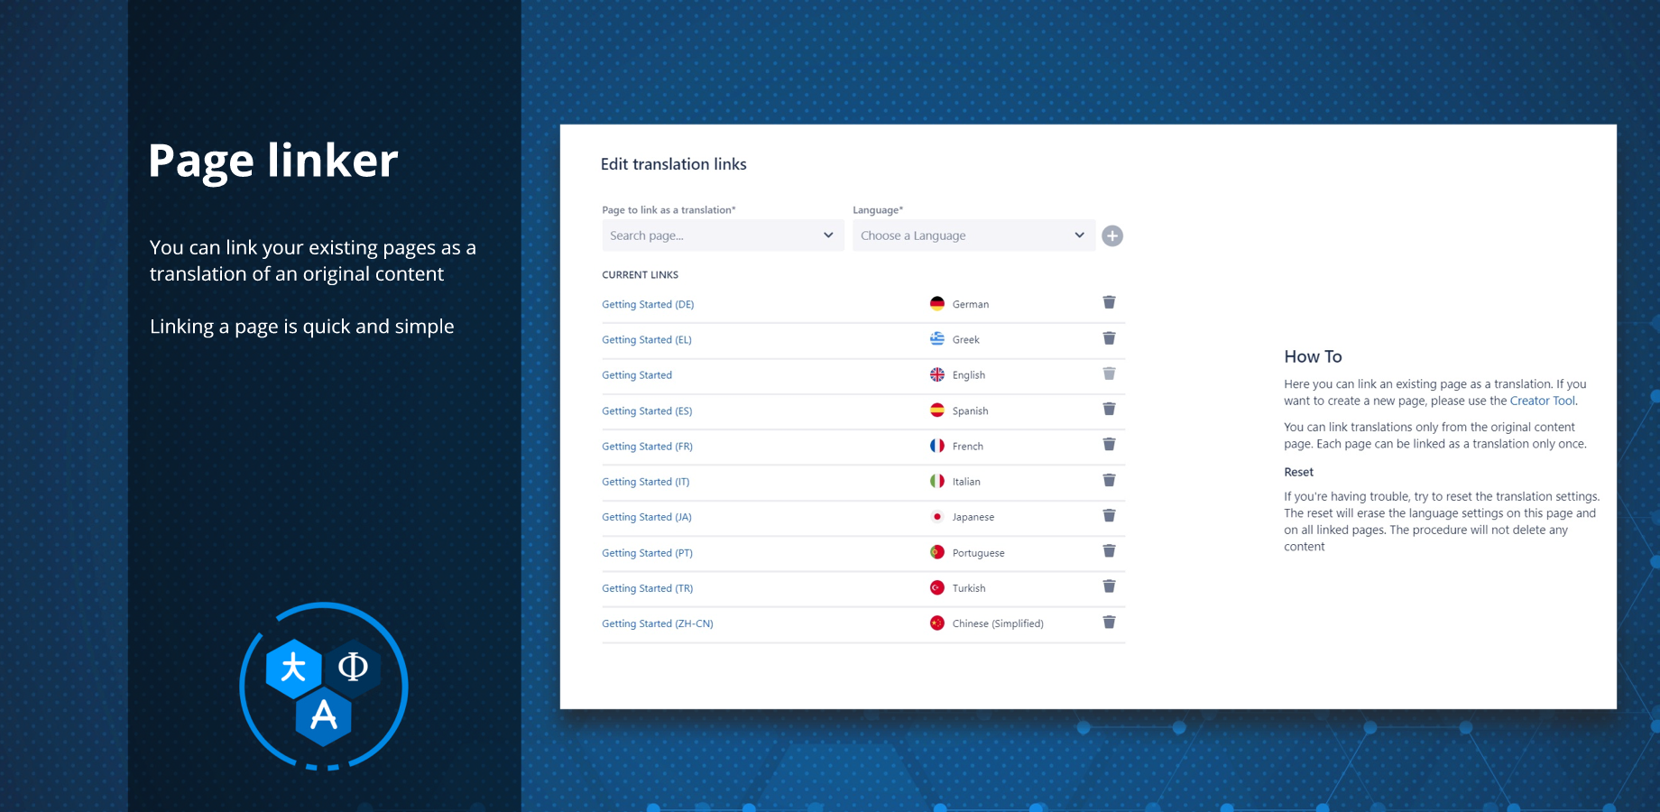This screenshot has width=1660, height=812.
Task: Open the English Getting Started page link
Action: point(637,375)
